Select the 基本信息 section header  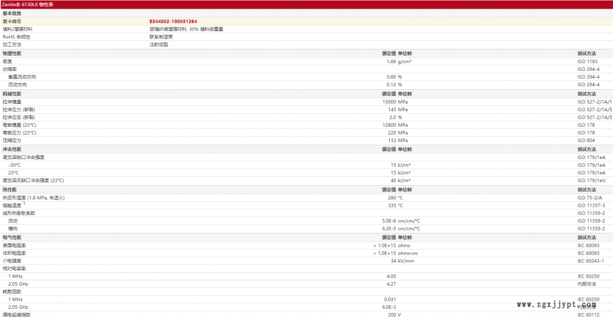[11, 13]
